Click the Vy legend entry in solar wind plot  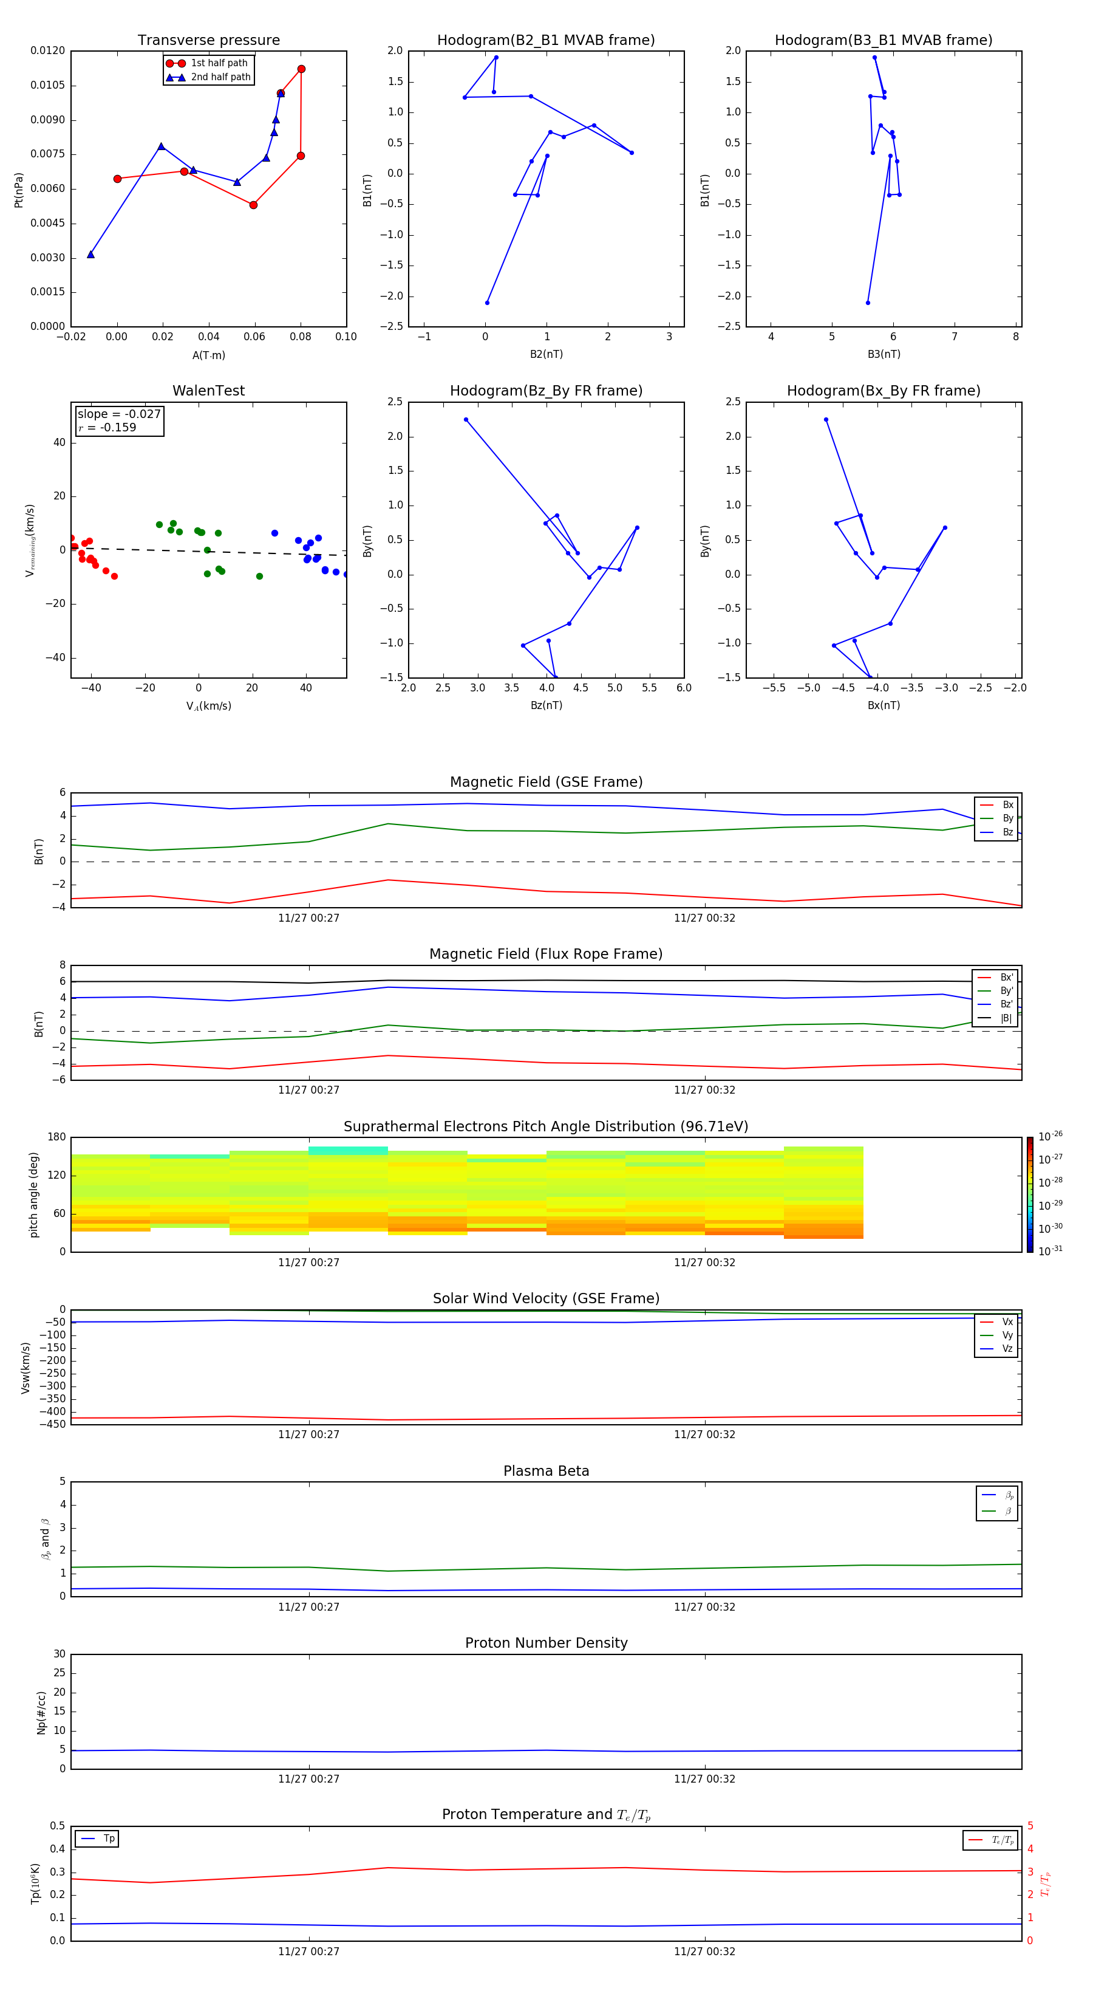pos(996,1335)
